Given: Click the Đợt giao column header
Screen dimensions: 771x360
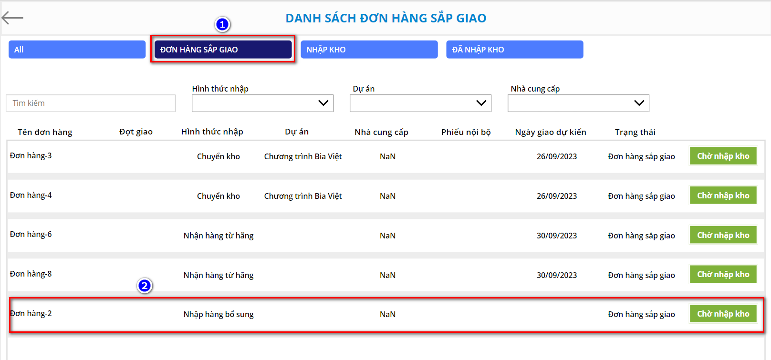Looking at the screenshot, I should (x=136, y=132).
